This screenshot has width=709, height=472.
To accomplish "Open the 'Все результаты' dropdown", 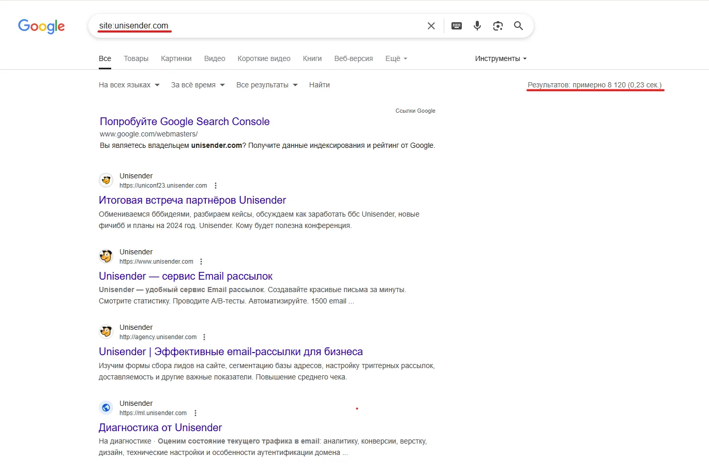I will pos(267,85).
